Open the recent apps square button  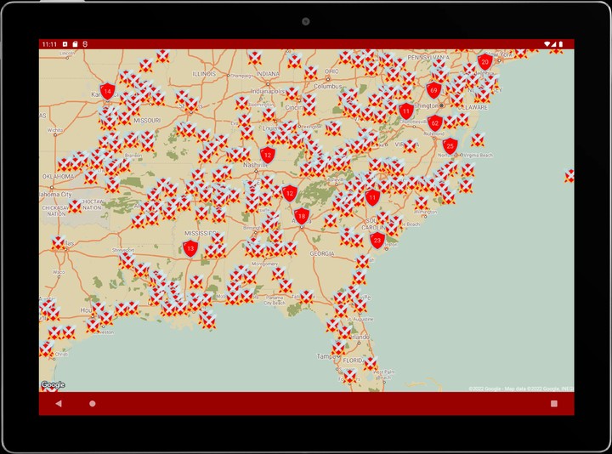point(553,404)
